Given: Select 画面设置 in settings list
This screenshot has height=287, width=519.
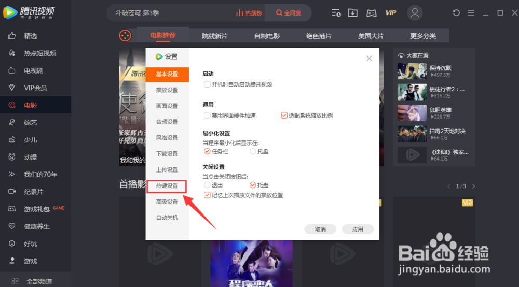Looking at the screenshot, I should 167,106.
